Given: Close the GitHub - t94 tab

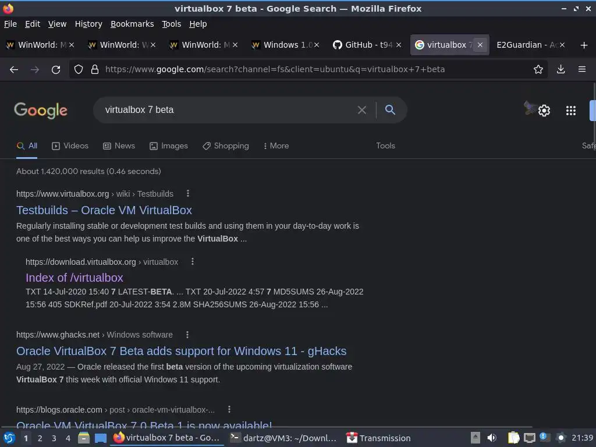Looking at the screenshot, I should point(399,45).
